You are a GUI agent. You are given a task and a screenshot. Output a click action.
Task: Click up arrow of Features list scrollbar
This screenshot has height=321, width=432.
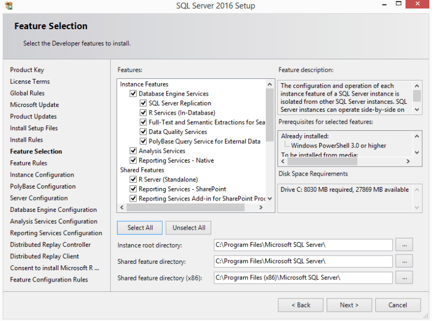tap(269, 84)
